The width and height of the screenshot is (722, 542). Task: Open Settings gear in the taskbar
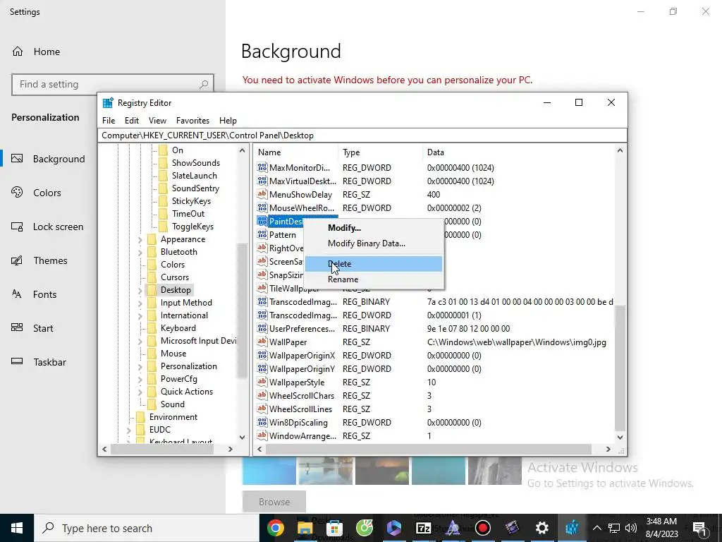[x=542, y=528]
